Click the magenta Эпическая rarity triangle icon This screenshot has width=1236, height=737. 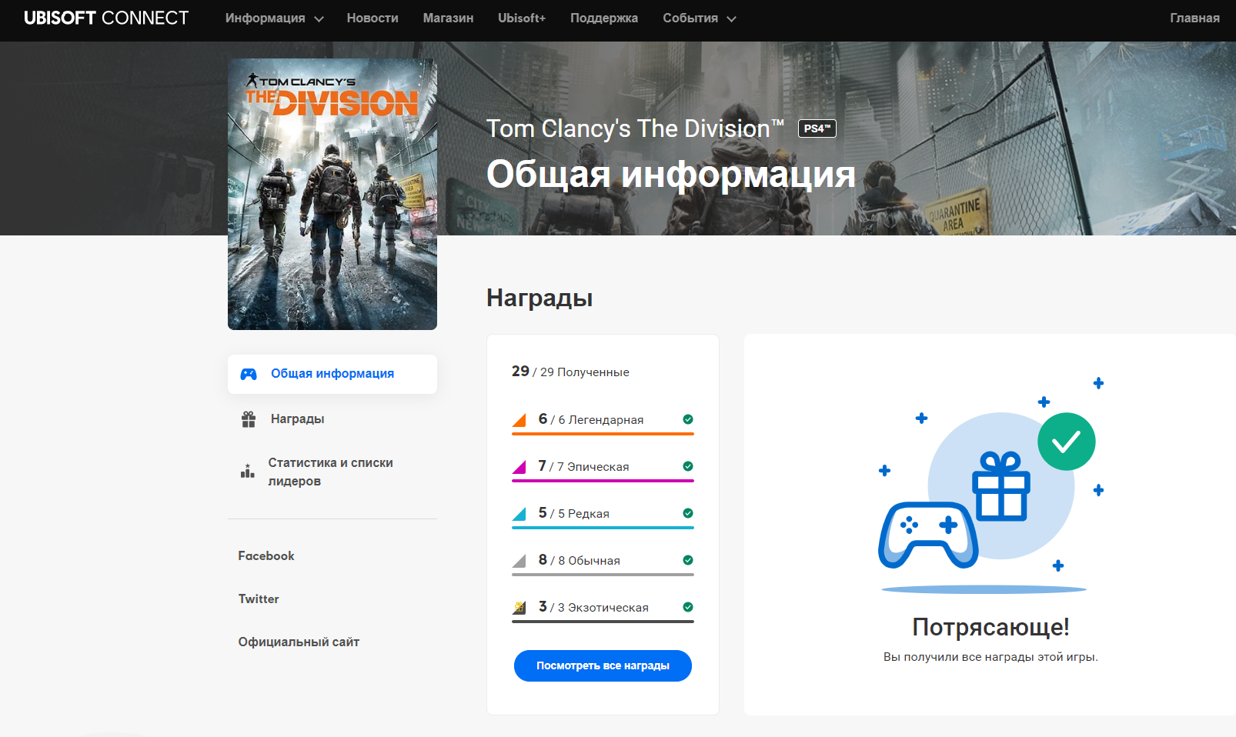point(519,466)
